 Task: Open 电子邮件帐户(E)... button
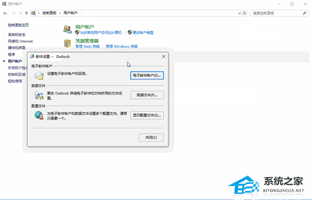[147, 75]
